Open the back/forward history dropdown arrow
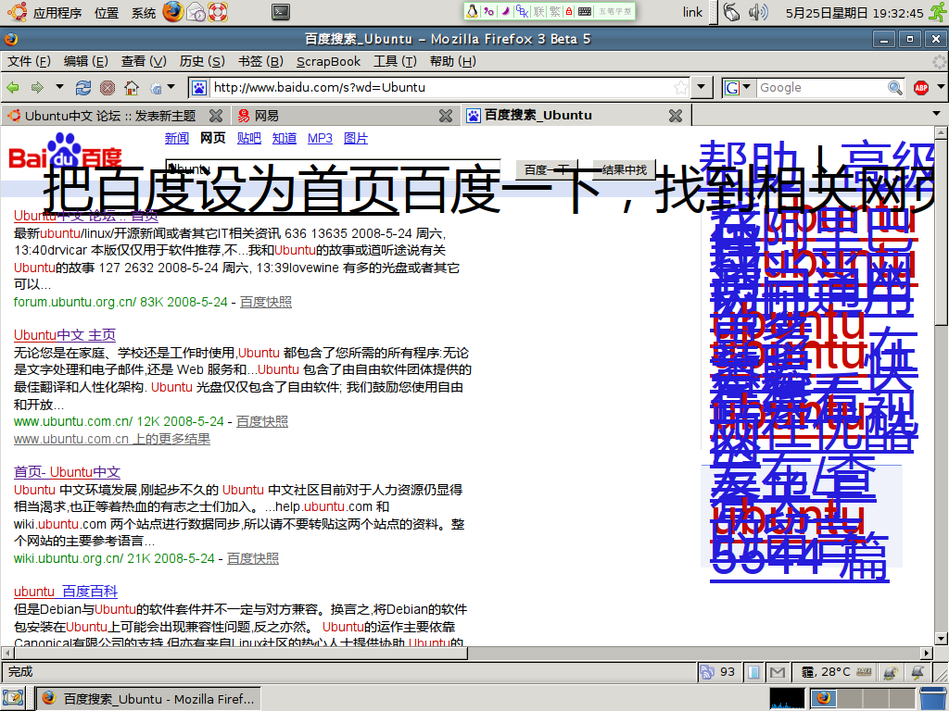Viewport: 949px width, 711px height. point(59,87)
